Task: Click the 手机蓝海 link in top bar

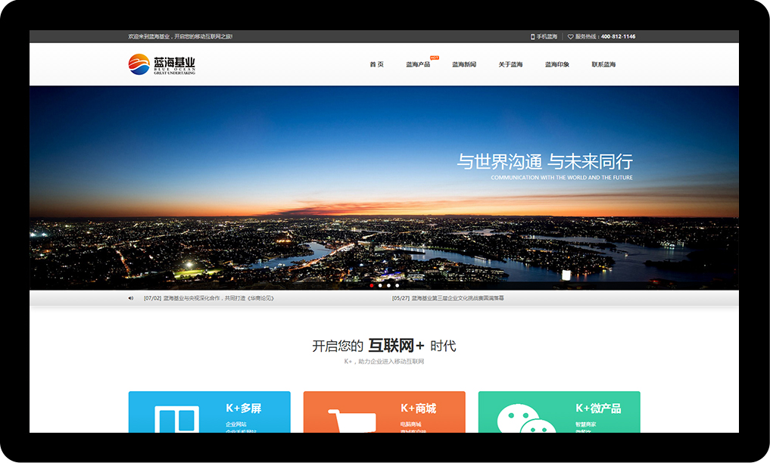Action: pos(547,36)
